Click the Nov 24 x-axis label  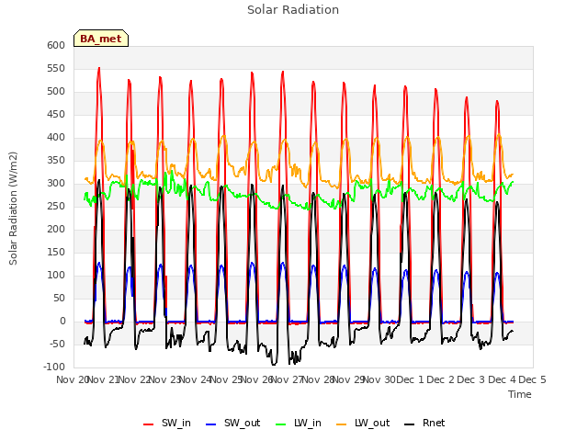click(x=196, y=379)
